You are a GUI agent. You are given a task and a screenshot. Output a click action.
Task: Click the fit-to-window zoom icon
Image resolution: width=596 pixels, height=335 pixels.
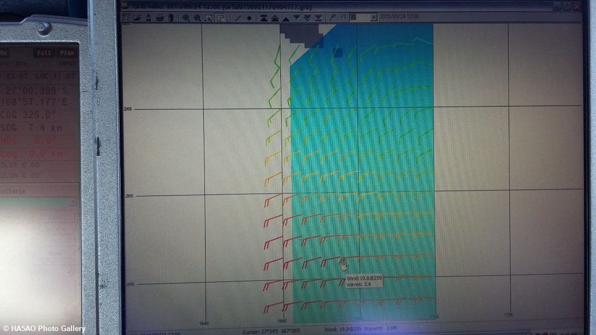click(220, 18)
